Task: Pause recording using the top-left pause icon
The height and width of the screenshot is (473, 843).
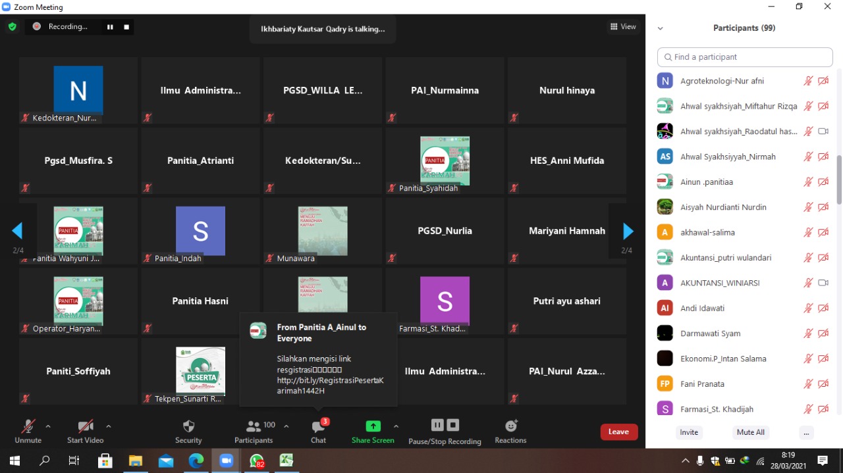Action: tap(110, 27)
